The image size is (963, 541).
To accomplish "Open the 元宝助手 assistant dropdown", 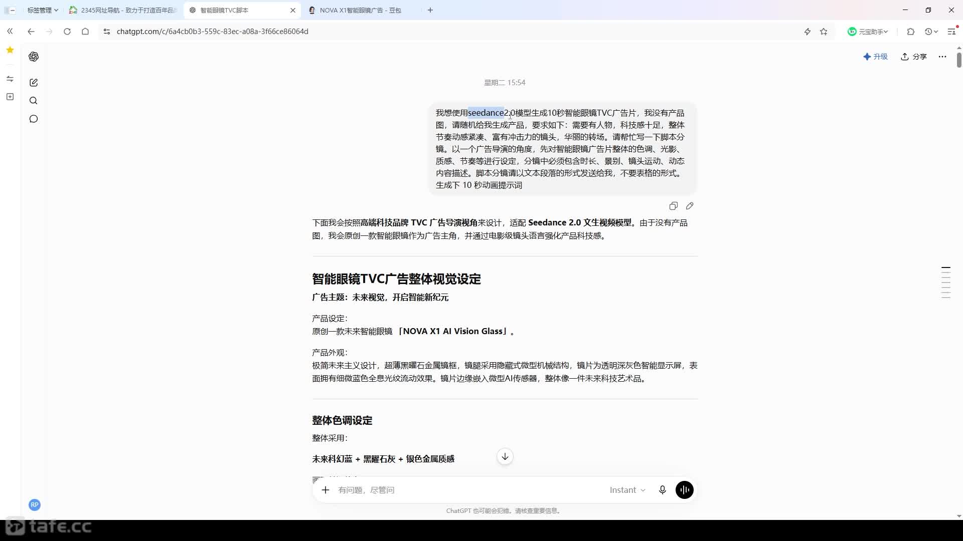I will [x=868, y=32].
